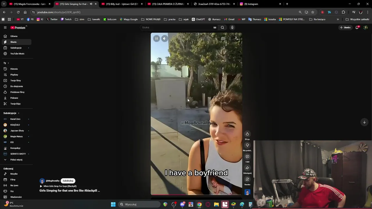Open Muzyka under Odkrywaj

pos(16,174)
